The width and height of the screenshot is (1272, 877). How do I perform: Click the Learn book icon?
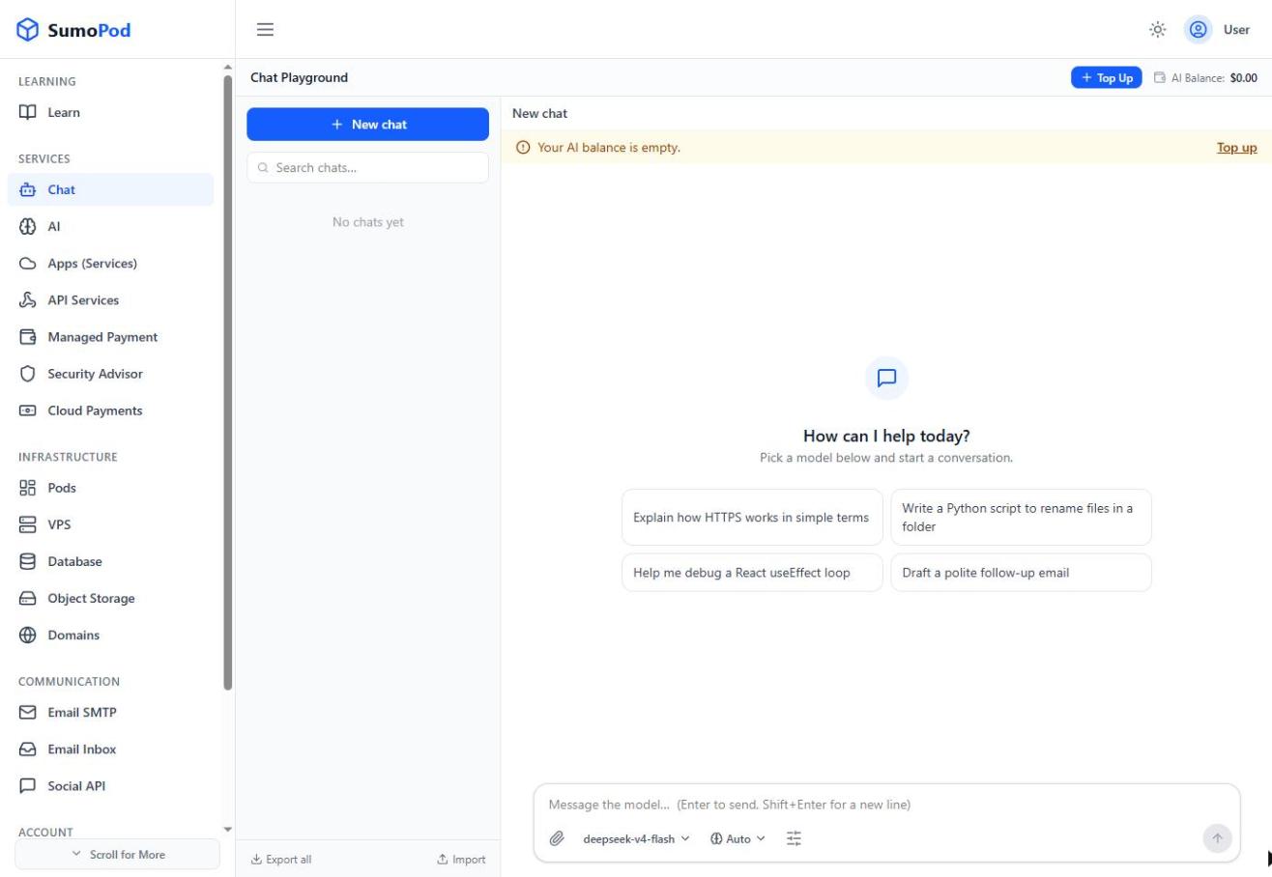pos(28,112)
